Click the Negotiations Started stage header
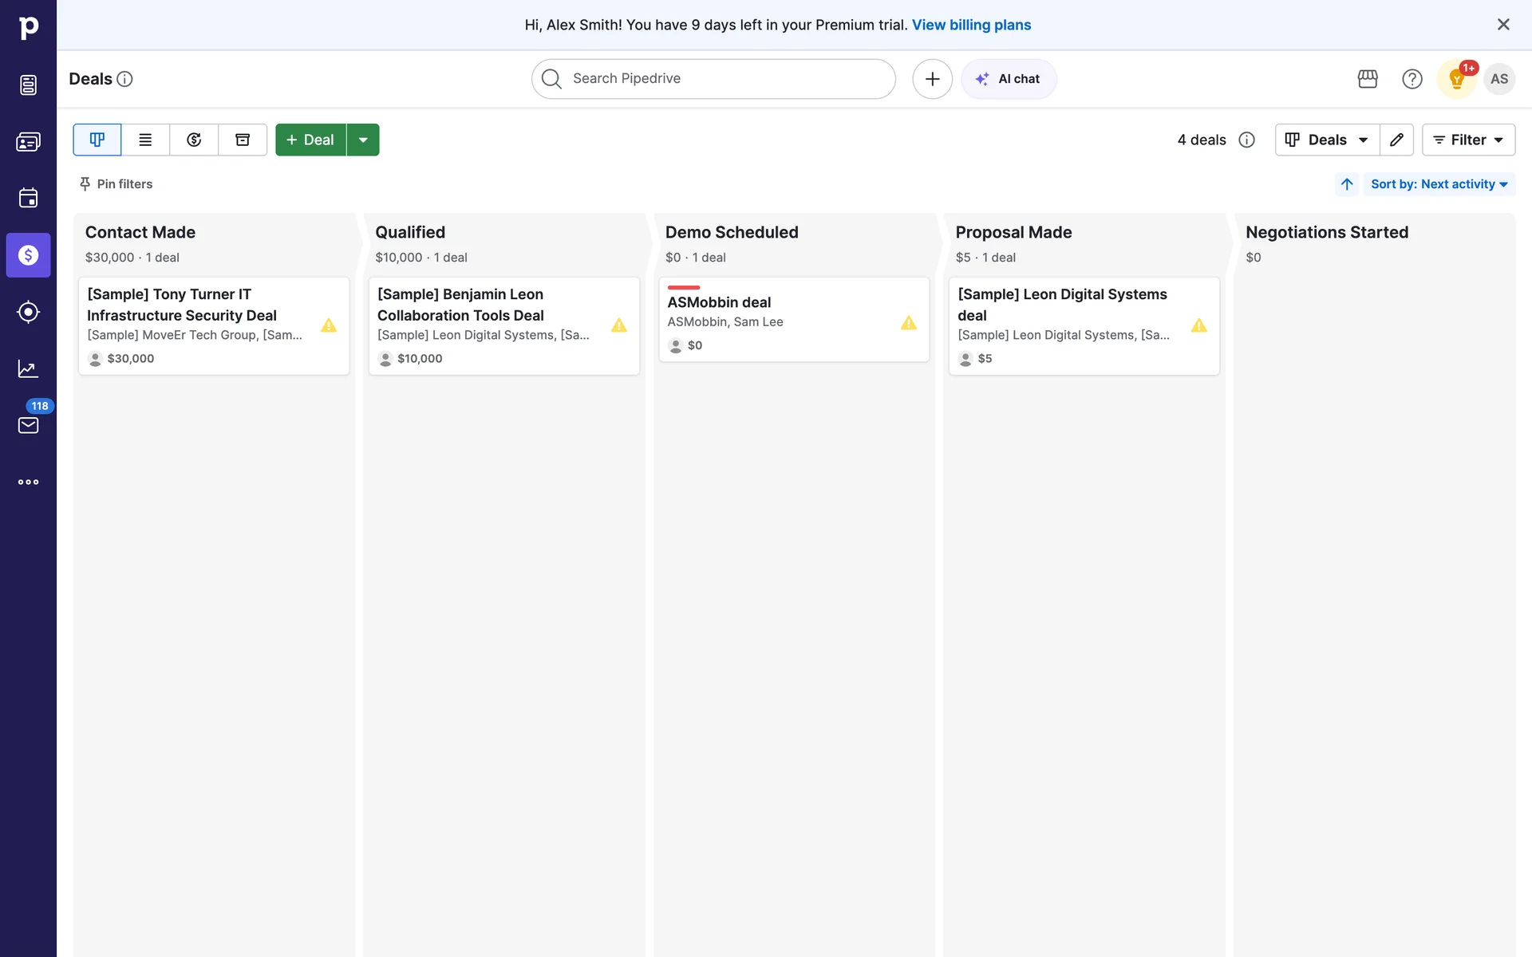Image resolution: width=1532 pixels, height=957 pixels. (x=1327, y=232)
